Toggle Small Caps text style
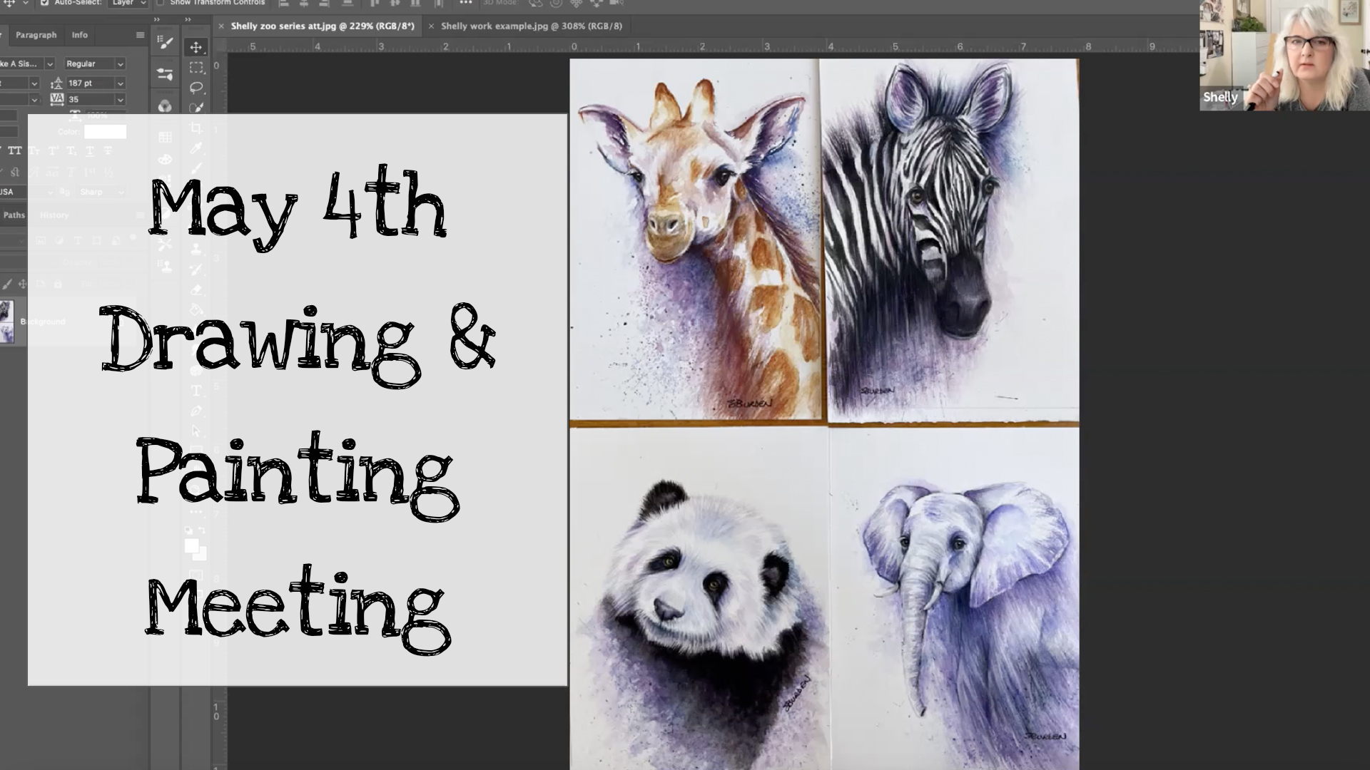Screen dimensions: 1370x770 pyautogui.click(x=35, y=151)
